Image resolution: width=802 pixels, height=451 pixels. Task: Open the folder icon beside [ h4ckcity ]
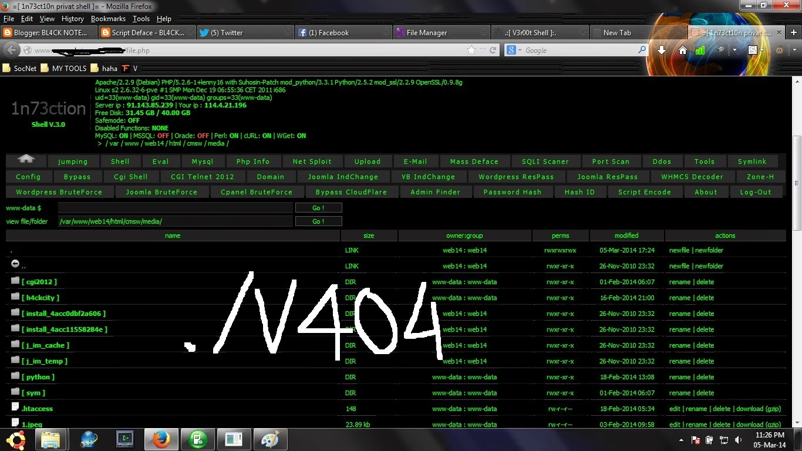(x=15, y=297)
